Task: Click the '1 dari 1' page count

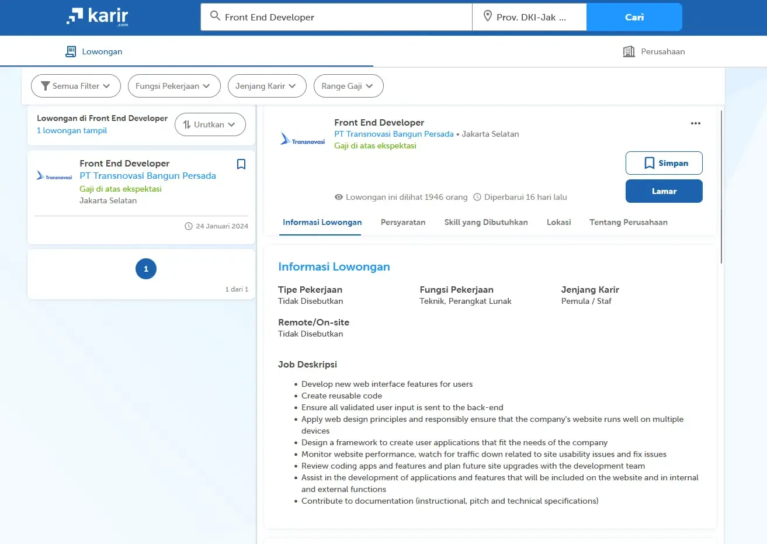Action: (237, 289)
